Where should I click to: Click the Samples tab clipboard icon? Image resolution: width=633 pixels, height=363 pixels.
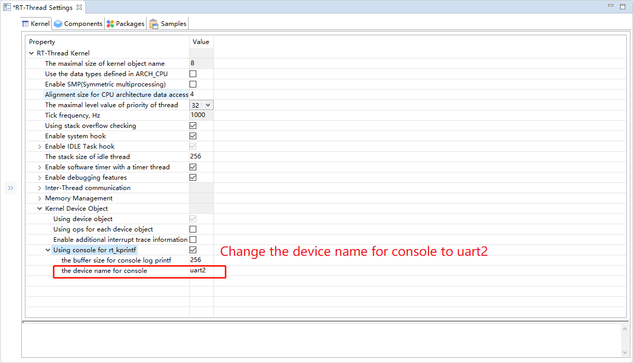pyautogui.click(x=154, y=24)
